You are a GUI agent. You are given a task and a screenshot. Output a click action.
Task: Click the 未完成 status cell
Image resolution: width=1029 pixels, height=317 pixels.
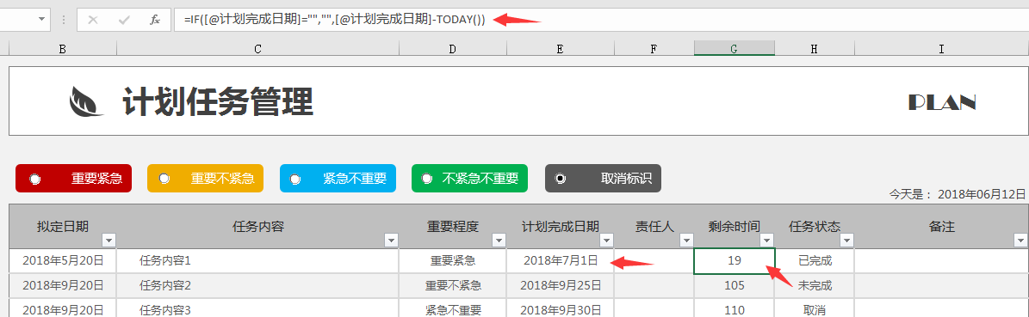point(815,285)
